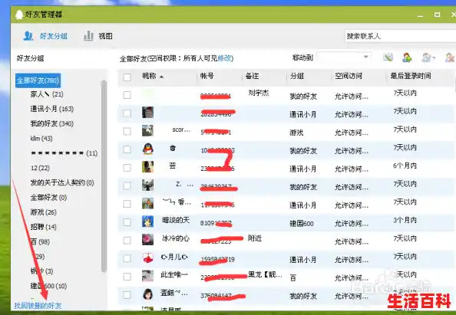Click the green image icon in toolbar
This screenshot has width=456, height=315.
click(x=388, y=57)
